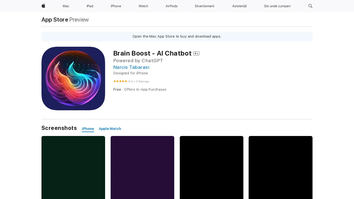Switch to the Apple Watch screenshots tab
This screenshot has height=199, width=354.
110,129
